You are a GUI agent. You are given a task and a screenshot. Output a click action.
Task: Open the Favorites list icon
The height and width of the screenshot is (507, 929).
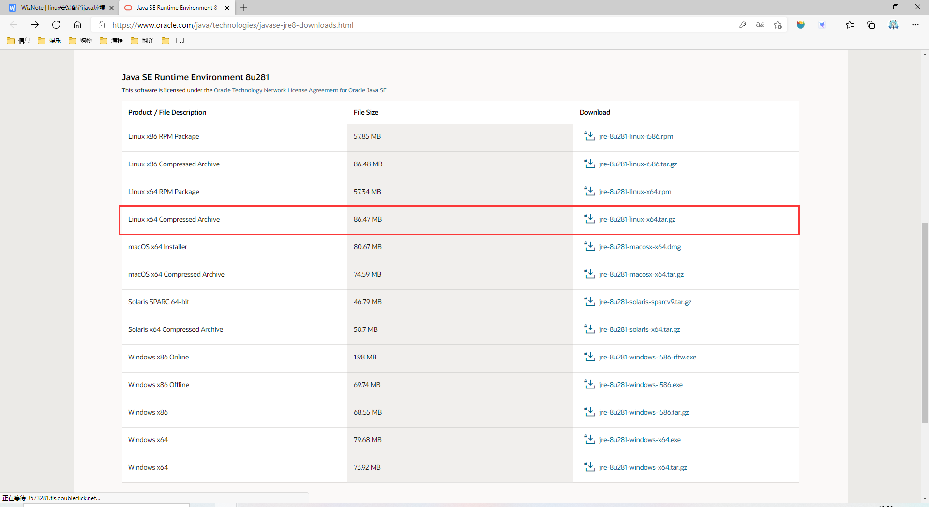point(850,25)
